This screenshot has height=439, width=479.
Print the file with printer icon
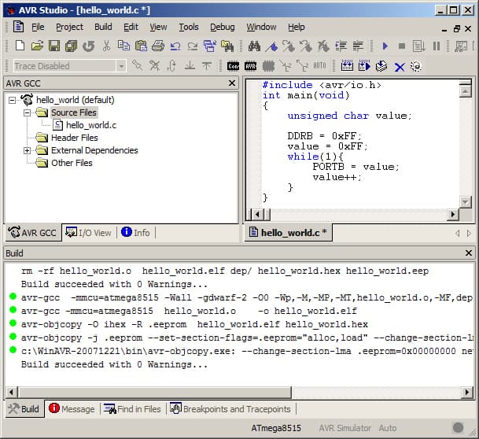(158, 46)
